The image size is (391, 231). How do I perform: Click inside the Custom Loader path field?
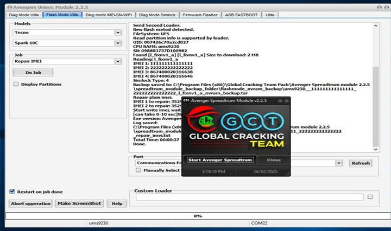tap(249, 197)
